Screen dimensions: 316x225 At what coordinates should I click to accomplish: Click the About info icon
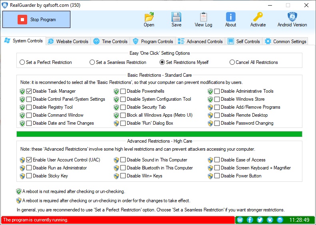click(x=230, y=17)
